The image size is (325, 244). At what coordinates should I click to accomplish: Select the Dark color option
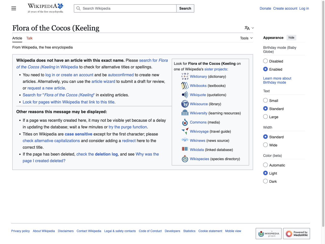click(x=265, y=181)
